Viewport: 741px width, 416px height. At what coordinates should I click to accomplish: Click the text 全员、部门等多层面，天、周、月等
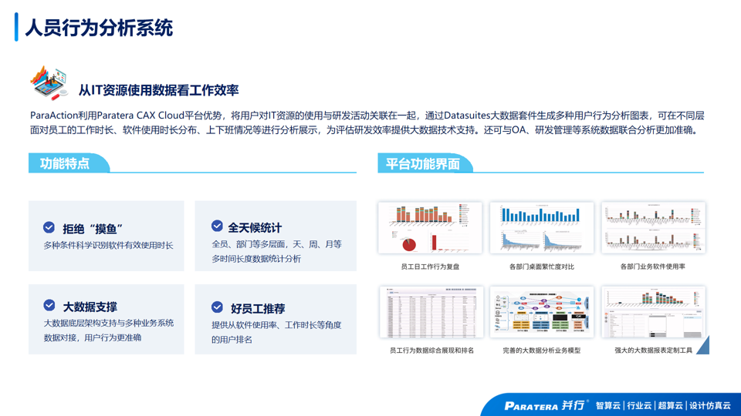(276, 244)
